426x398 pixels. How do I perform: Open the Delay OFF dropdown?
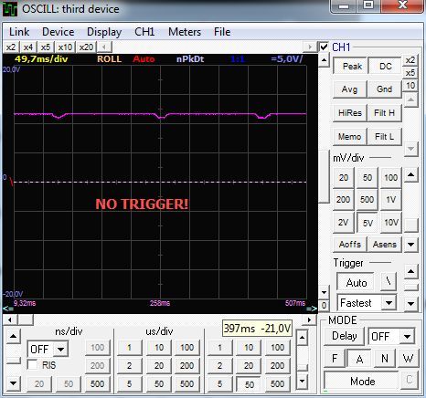pos(407,336)
